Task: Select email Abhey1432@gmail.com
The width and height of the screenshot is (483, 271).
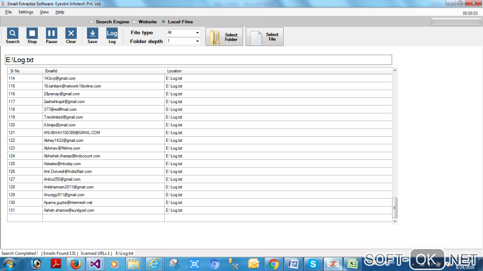Action: [63, 140]
